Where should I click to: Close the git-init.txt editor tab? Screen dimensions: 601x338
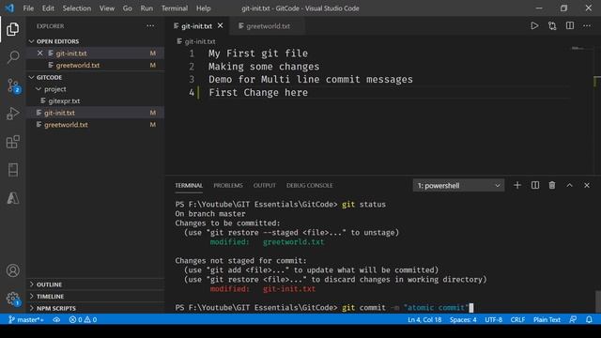(x=221, y=25)
